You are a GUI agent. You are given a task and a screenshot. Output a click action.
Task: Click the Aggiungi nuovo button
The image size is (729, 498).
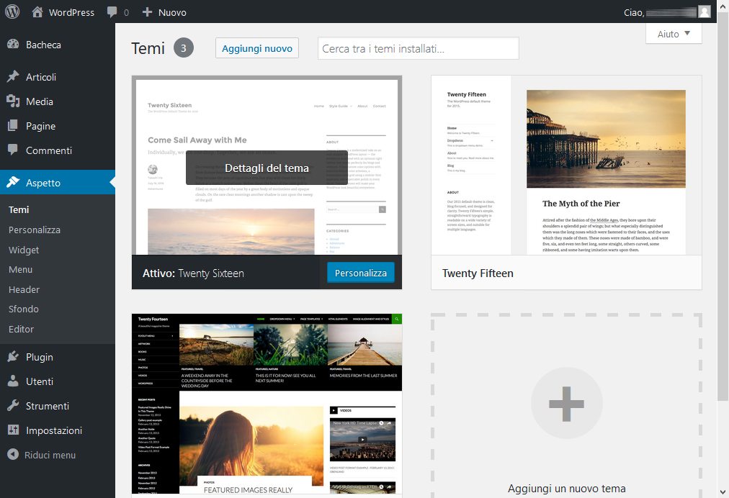pos(257,48)
